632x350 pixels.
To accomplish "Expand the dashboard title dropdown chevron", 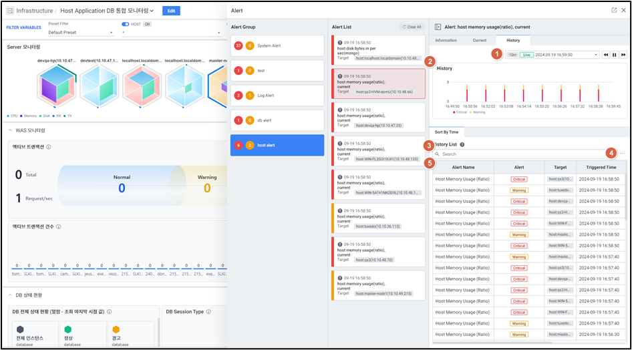I will point(152,11).
